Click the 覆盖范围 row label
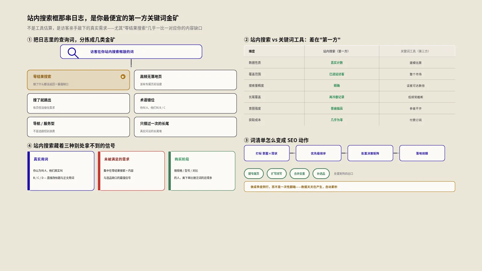The width and height of the screenshot is (482, 271). point(255,74)
